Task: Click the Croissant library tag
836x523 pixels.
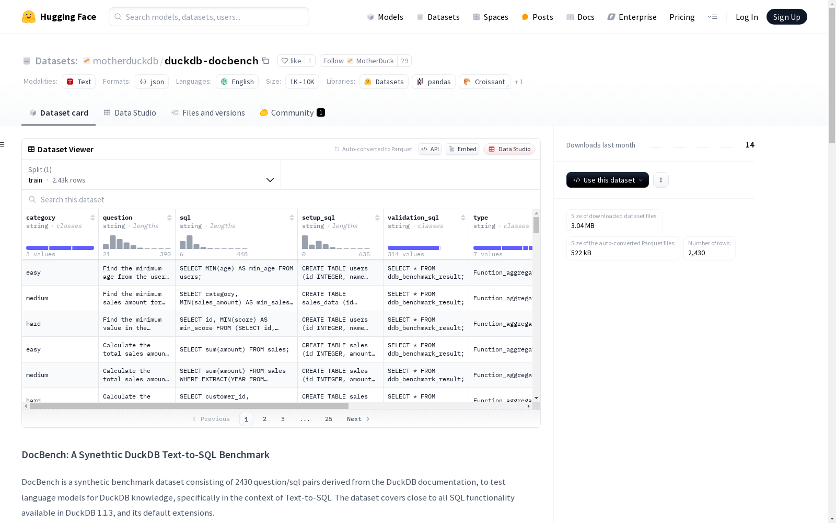Action: click(x=484, y=82)
